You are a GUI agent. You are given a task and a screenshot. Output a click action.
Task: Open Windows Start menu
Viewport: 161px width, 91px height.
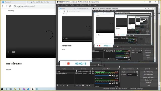tap(2, 89)
